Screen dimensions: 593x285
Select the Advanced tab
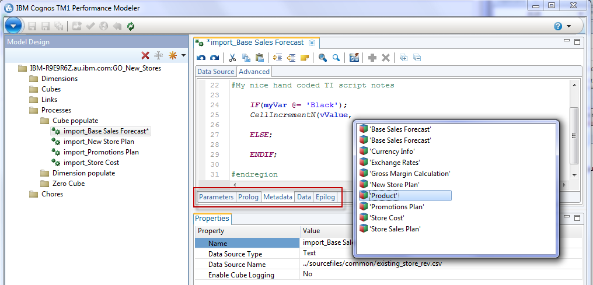[254, 71]
